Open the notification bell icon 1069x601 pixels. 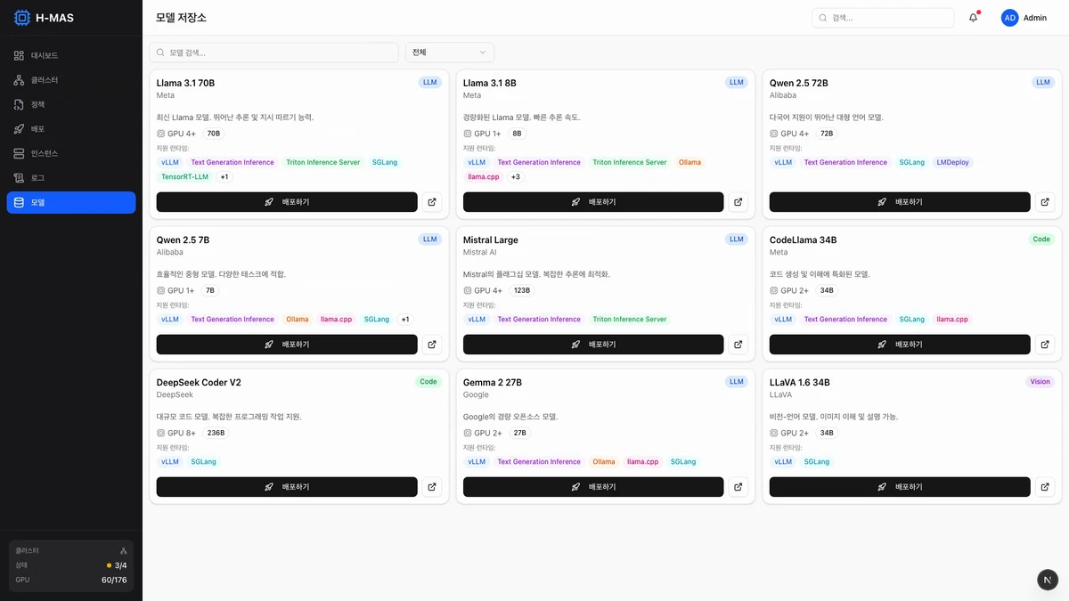click(x=974, y=18)
